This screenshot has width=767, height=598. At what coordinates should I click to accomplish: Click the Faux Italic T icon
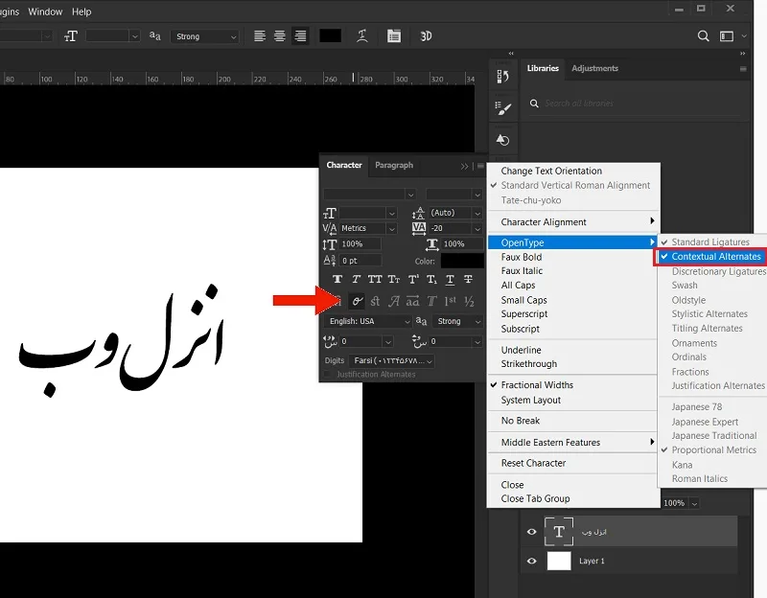(x=356, y=279)
